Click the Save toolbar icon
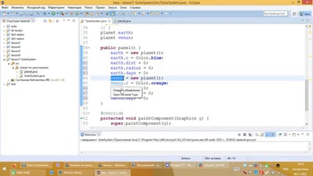This screenshot has width=313, height=176. (22, 14)
